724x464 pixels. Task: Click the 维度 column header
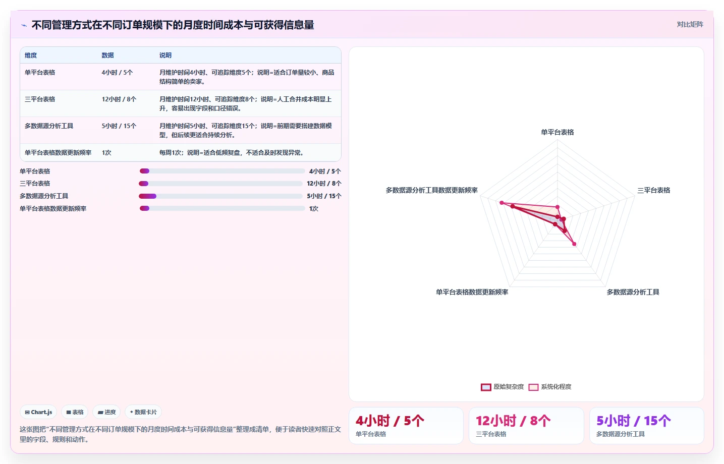point(31,55)
